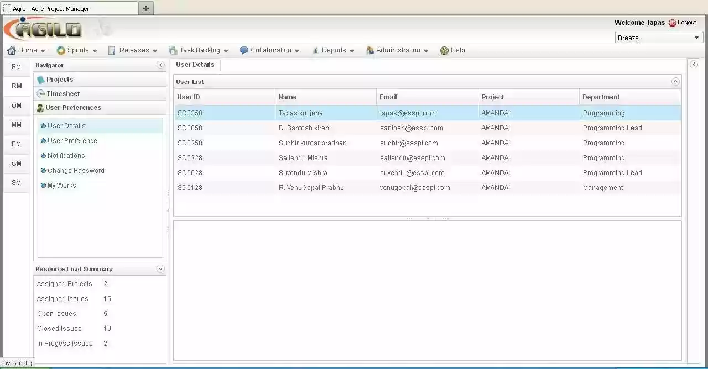
Task: Open the Reports icon
Action: (x=315, y=50)
